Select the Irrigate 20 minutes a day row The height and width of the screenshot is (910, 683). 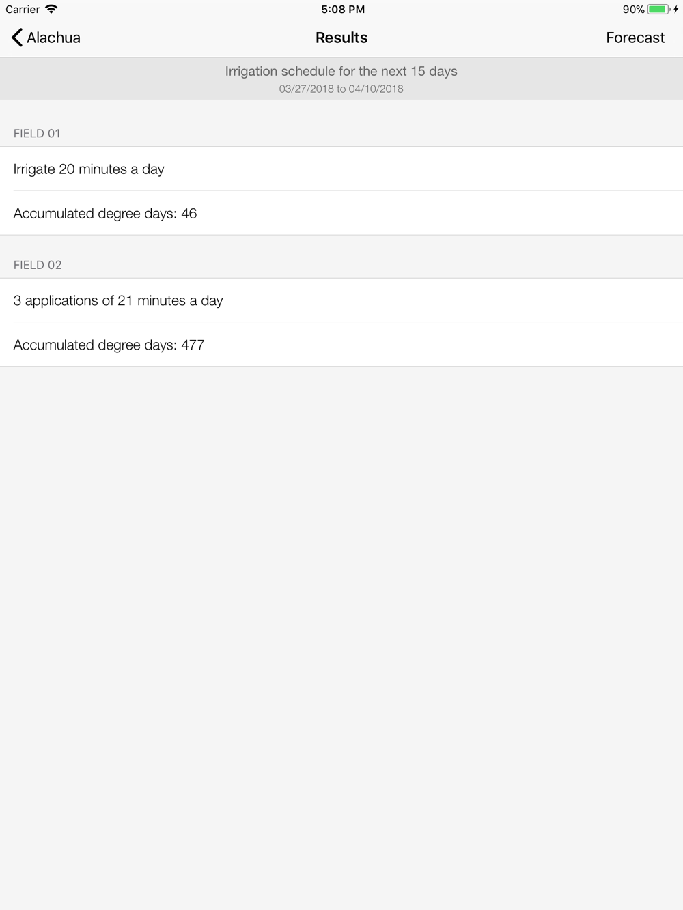[341, 169]
